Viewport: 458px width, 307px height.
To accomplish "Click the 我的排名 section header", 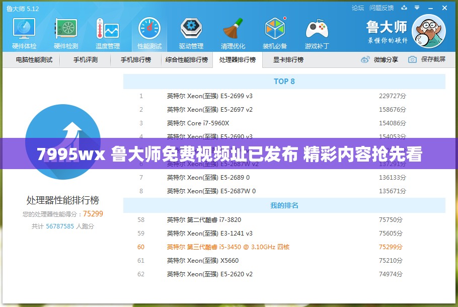I will [x=284, y=205].
